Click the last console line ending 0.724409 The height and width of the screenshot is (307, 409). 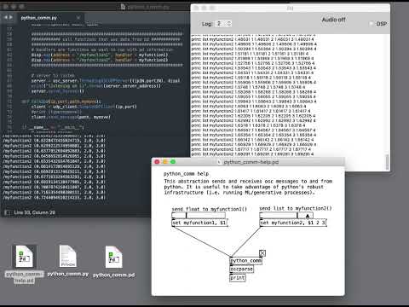pos(54,197)
